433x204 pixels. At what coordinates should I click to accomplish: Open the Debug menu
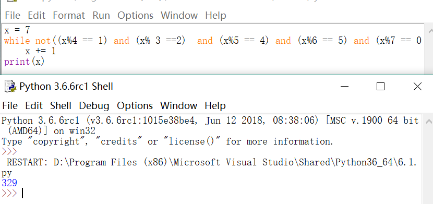[x=94, y=106]
